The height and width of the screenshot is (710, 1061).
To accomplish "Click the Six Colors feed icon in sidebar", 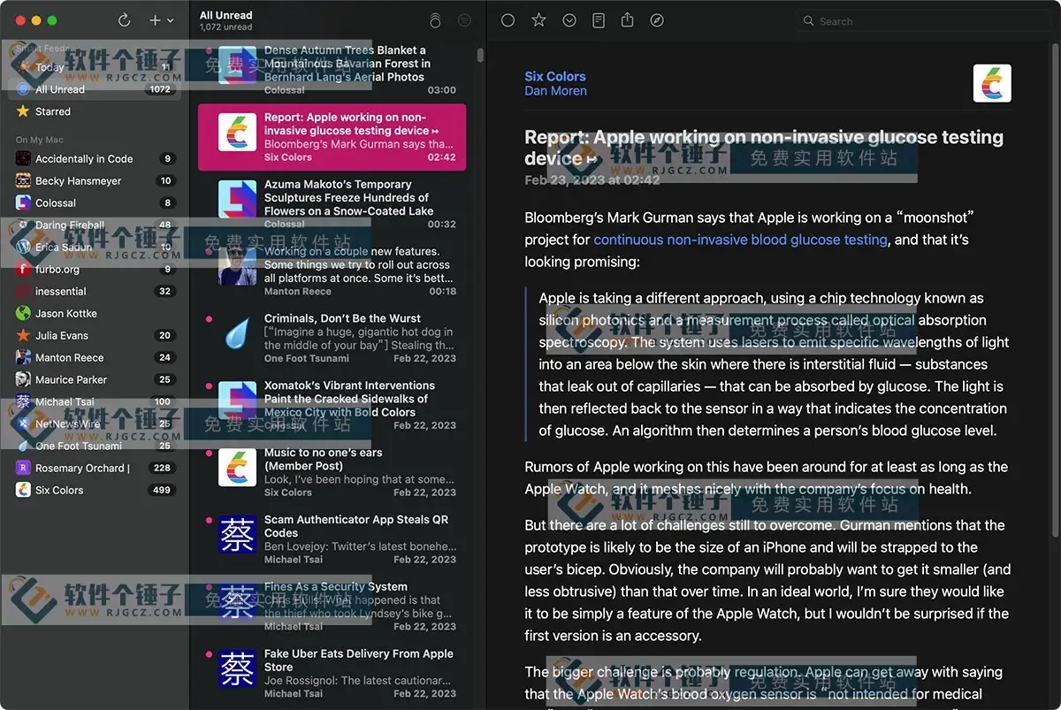I will [x=23, y=491].
